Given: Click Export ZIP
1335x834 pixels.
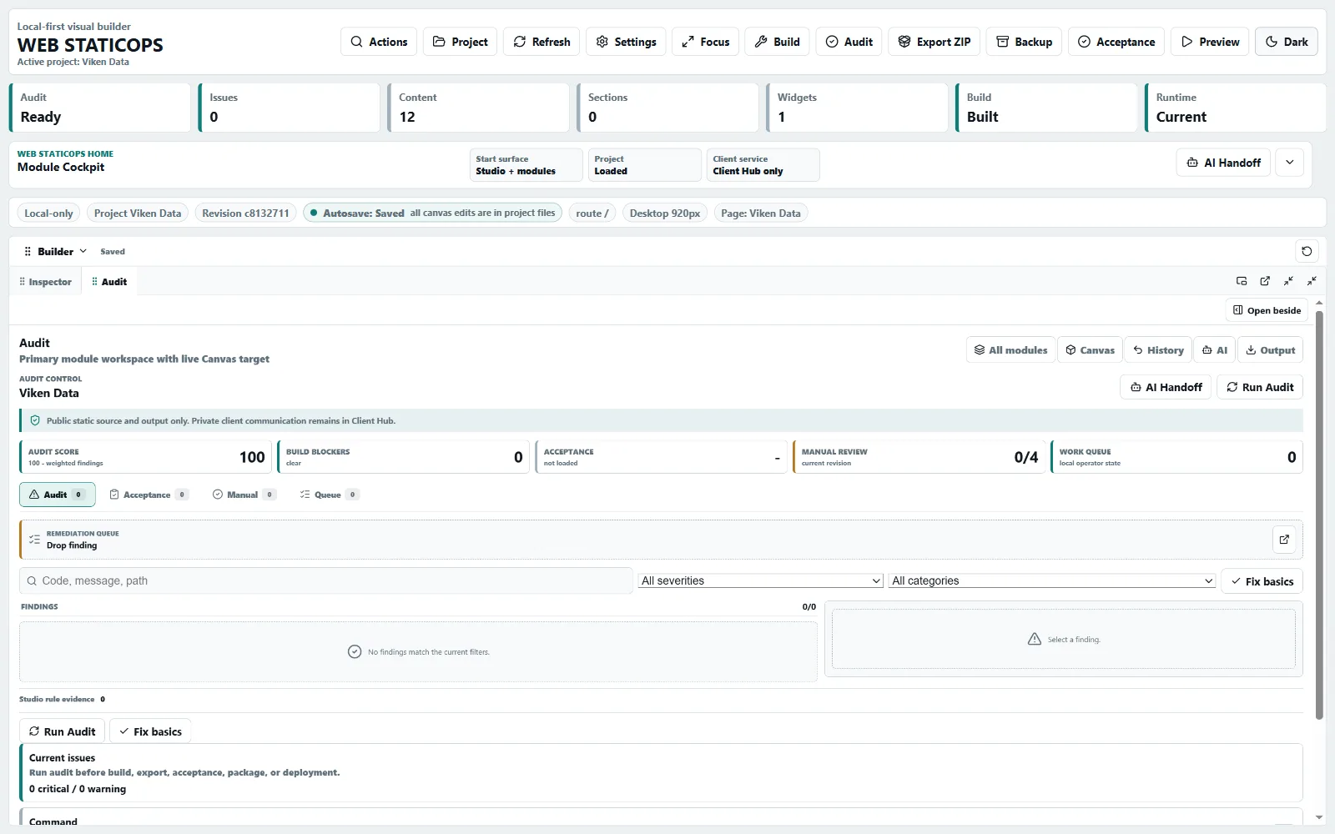Looking at the screenshot, I should pos(934,42).
